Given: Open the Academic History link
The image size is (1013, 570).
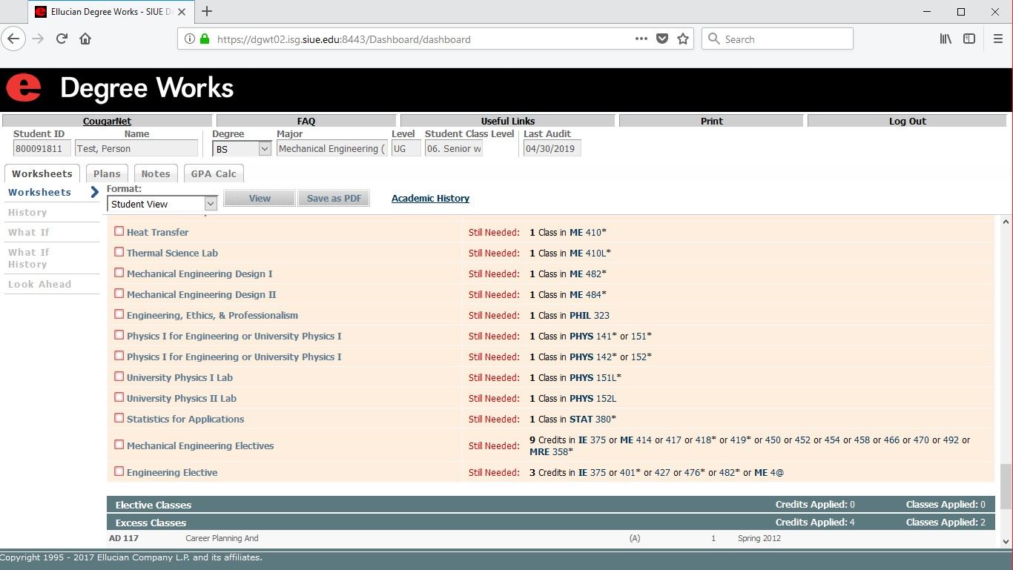Looking at the screenshot, I should (430, 198).
